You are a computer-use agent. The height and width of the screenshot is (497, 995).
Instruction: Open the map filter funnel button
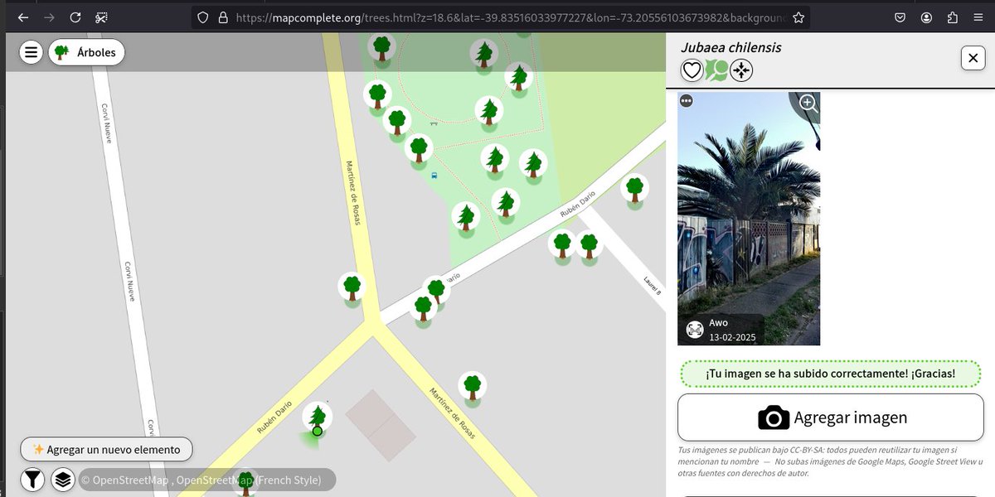pos(32,479)
